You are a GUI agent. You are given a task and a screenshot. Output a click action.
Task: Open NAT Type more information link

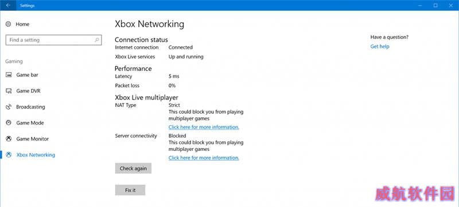204,127
